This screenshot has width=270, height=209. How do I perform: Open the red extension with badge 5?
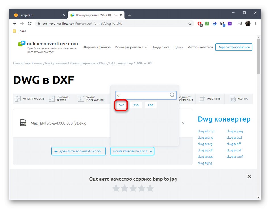200,24
